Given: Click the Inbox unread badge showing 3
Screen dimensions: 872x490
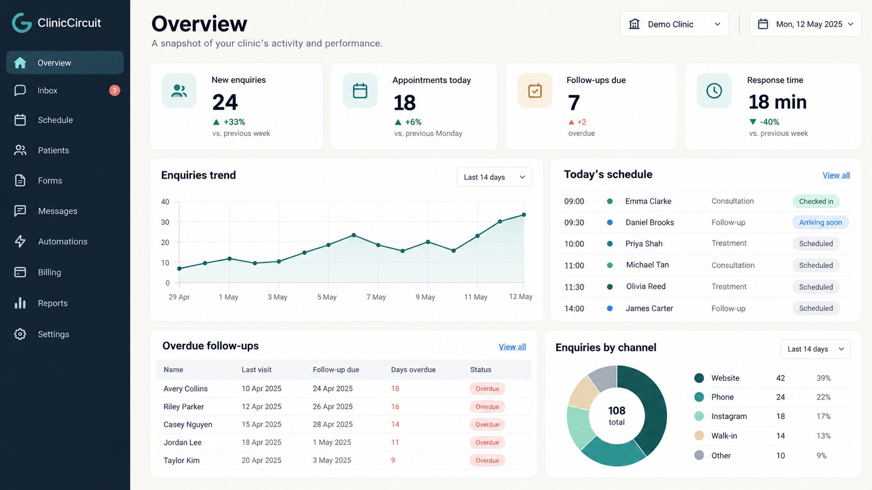Looking at the screenshot, I should coord(115,91).
